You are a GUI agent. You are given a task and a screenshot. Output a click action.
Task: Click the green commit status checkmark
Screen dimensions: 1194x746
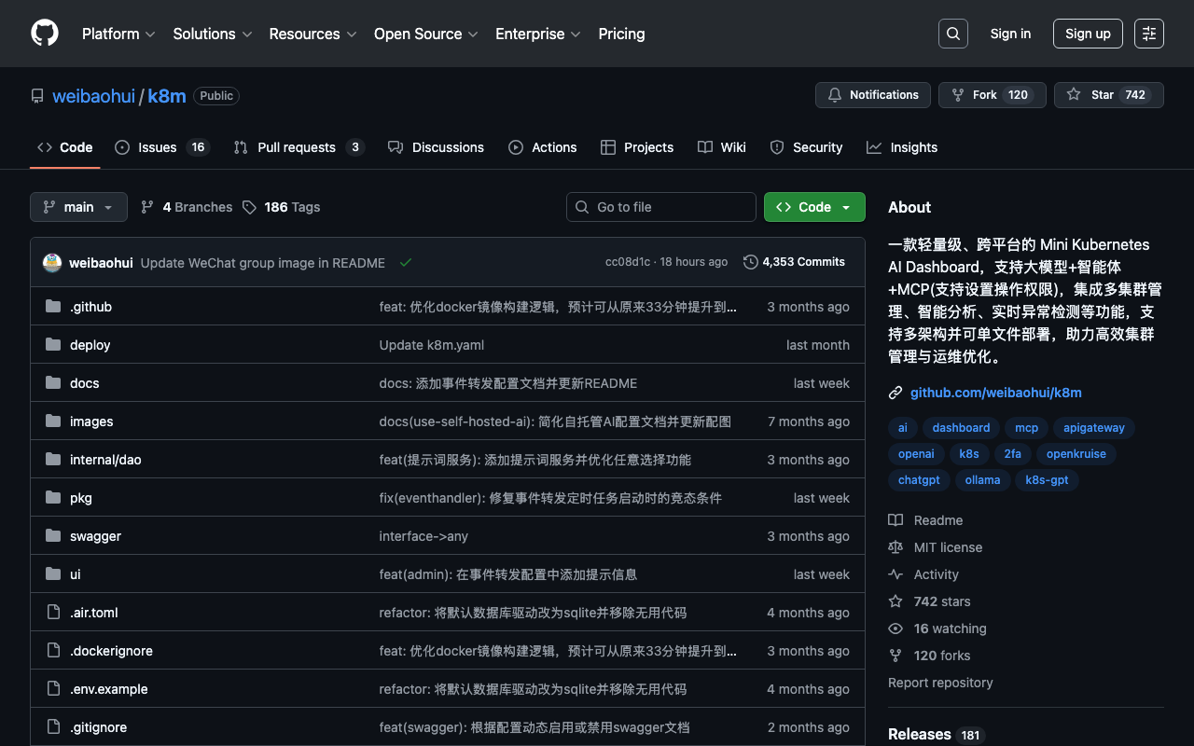(406, 263)
